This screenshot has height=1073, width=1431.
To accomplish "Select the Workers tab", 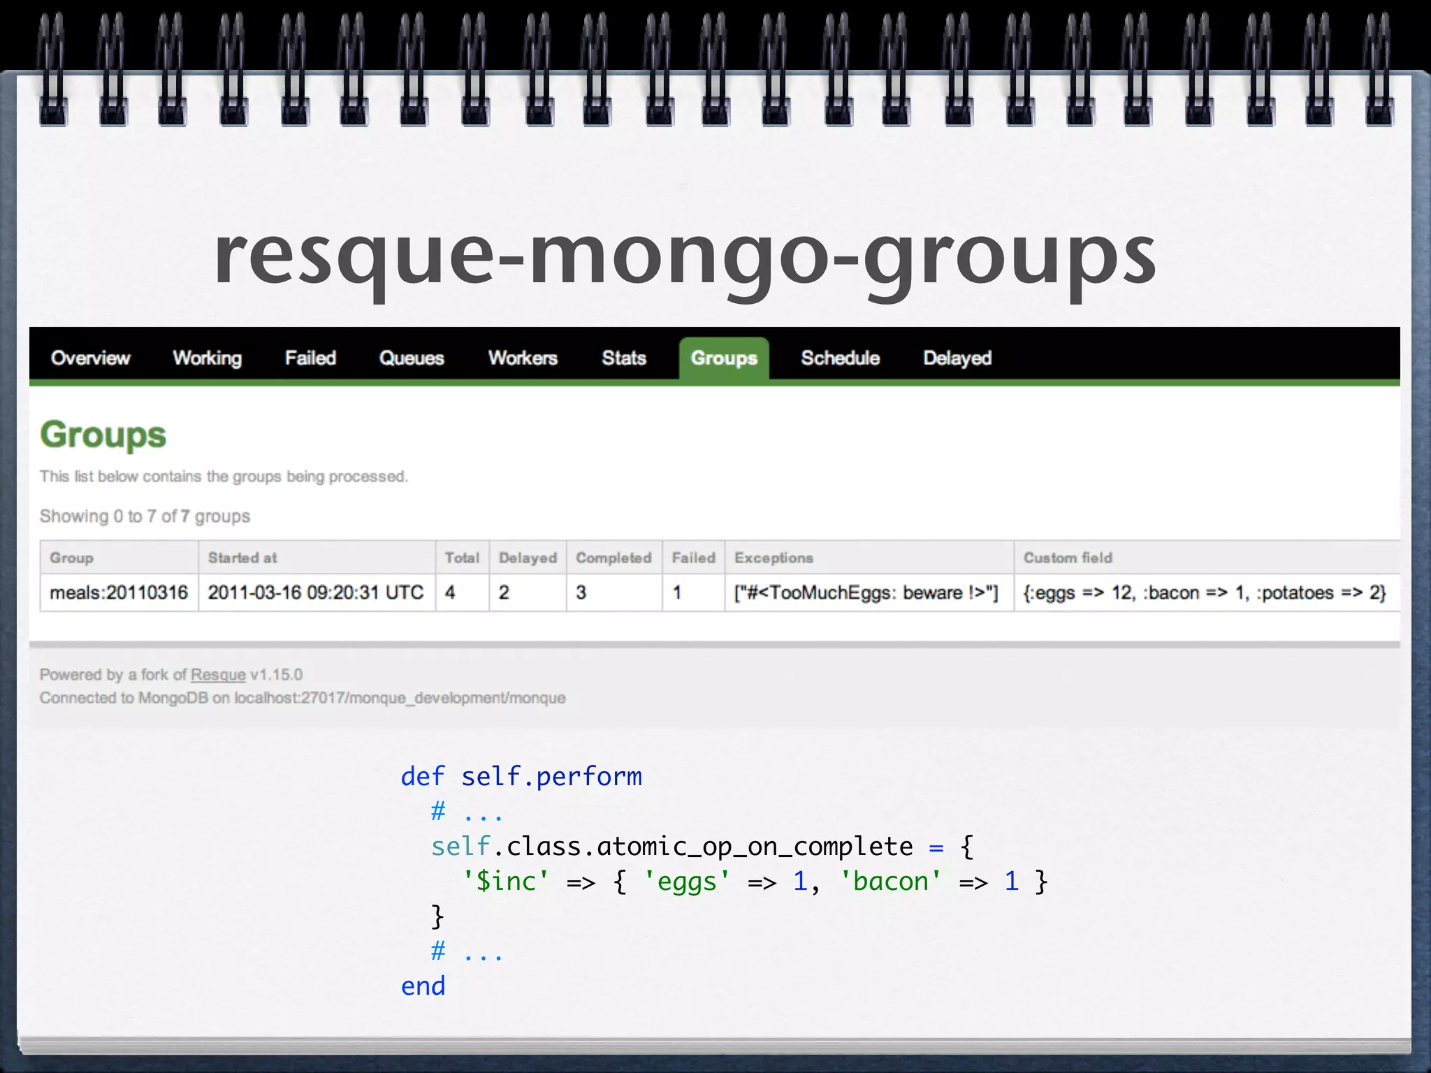I will point(523,358).
